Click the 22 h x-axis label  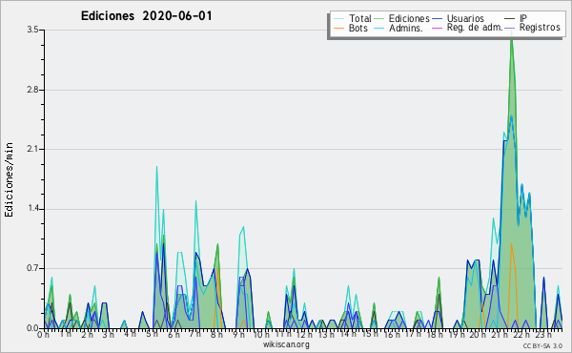pos(521,335)
